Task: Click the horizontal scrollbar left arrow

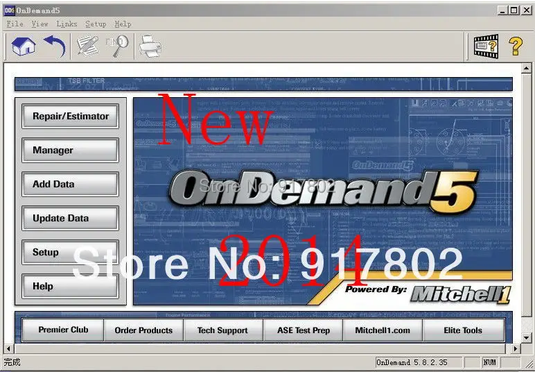Action: click(8, 349)
